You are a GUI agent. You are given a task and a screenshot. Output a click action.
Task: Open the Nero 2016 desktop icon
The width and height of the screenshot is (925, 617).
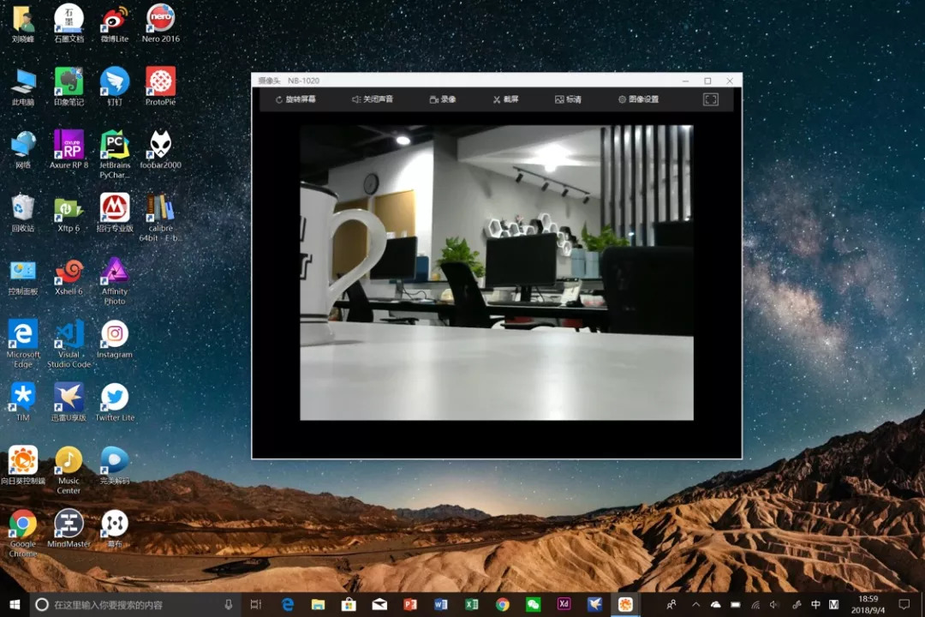[160, 19]
